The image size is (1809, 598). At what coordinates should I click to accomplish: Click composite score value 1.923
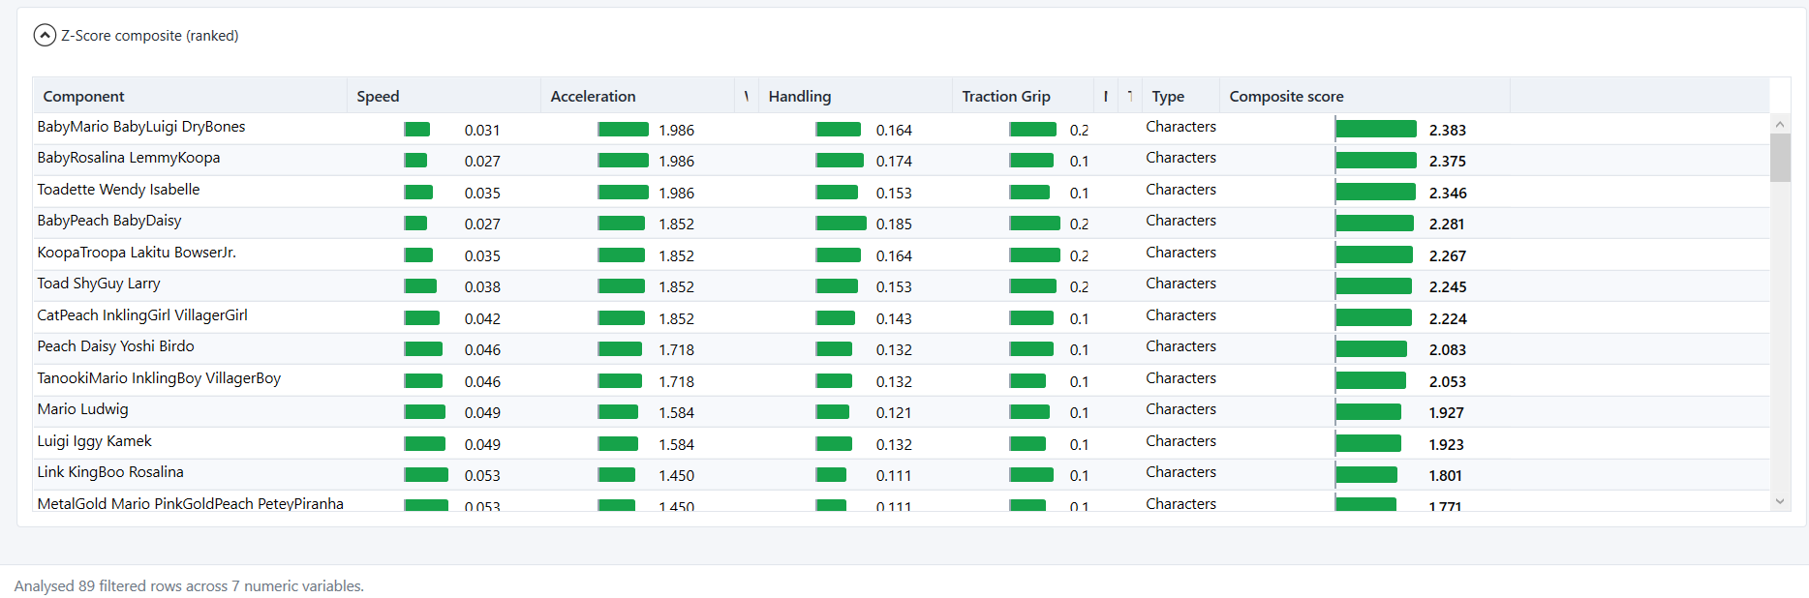[1446, 444]
